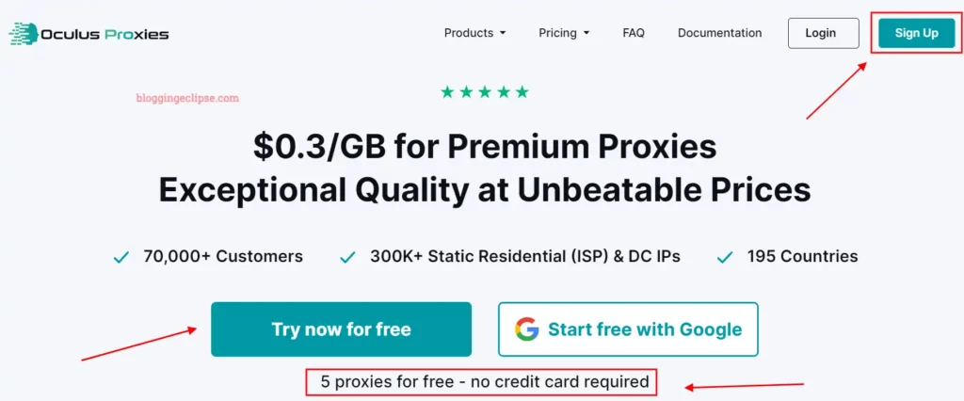Click the 5 proxies for free text
This screenshot has height=401, width=964.
pyautogui.click(x=485, y=382)
